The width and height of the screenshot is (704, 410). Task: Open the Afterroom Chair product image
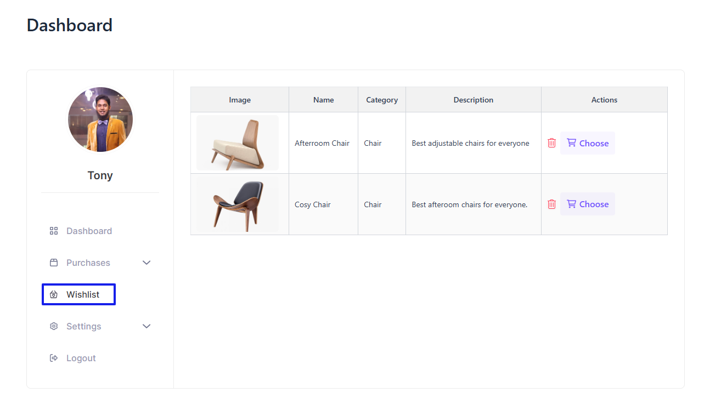point(238,143)
